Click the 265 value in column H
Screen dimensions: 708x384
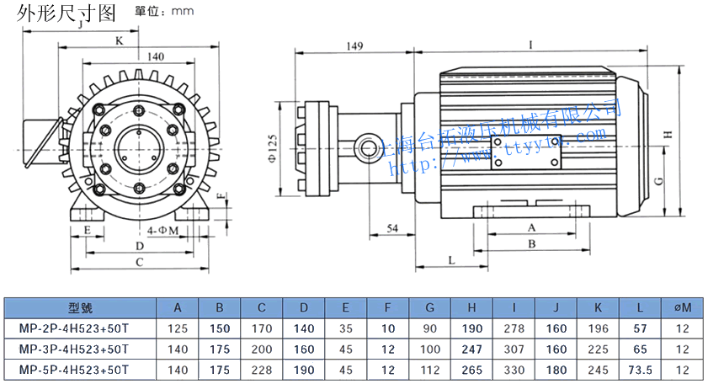pos(472,369)
